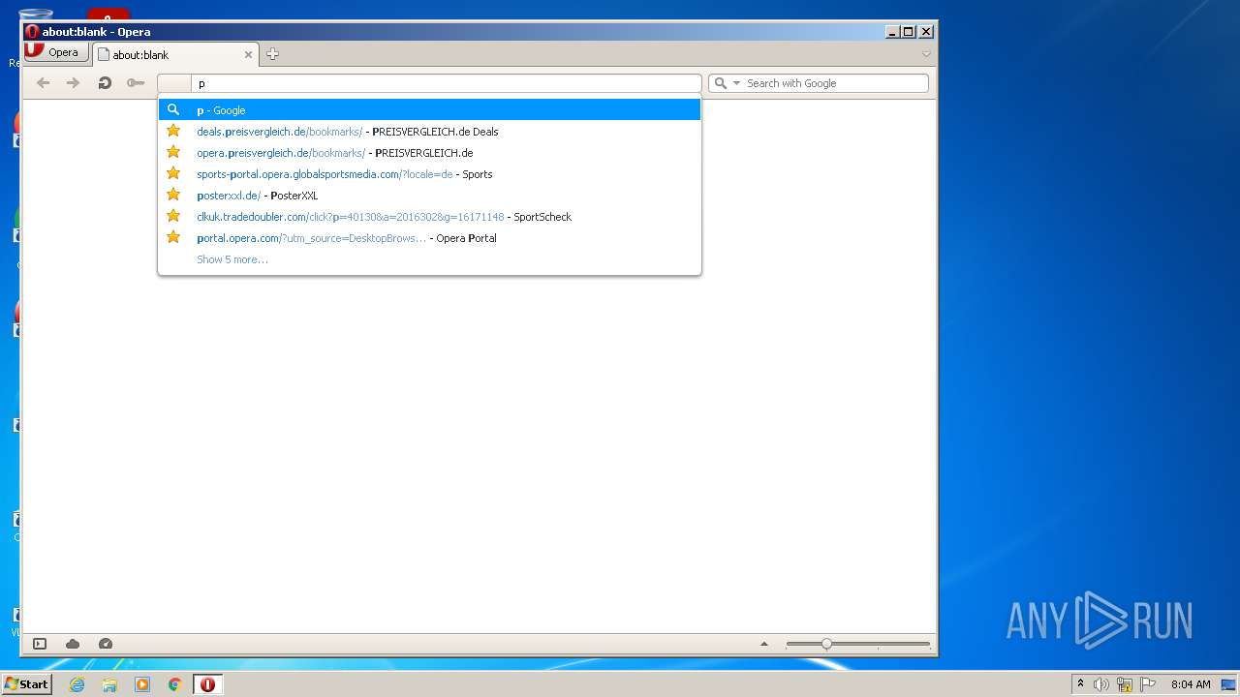Open the password wand key icon

pyautogui.click(x=136, y=83)
